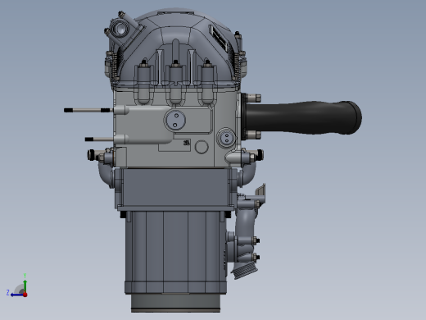Select the round port opening at the dome's upper left
The height and width of the screenshot is (320, 426).
pos(120,29)
